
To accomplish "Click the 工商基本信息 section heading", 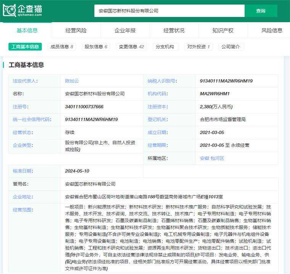I will click(x=26, y=65).
